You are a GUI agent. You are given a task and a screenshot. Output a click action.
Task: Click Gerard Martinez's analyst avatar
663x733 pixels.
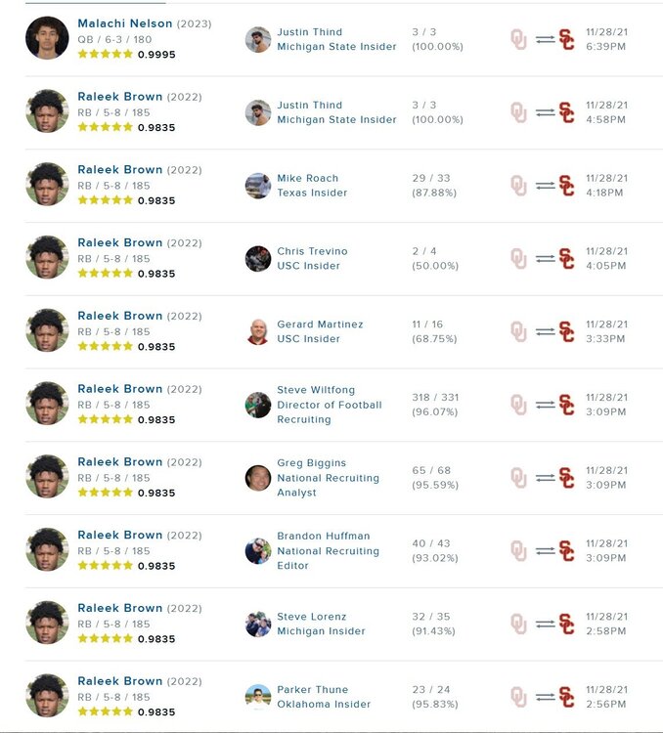258,331
